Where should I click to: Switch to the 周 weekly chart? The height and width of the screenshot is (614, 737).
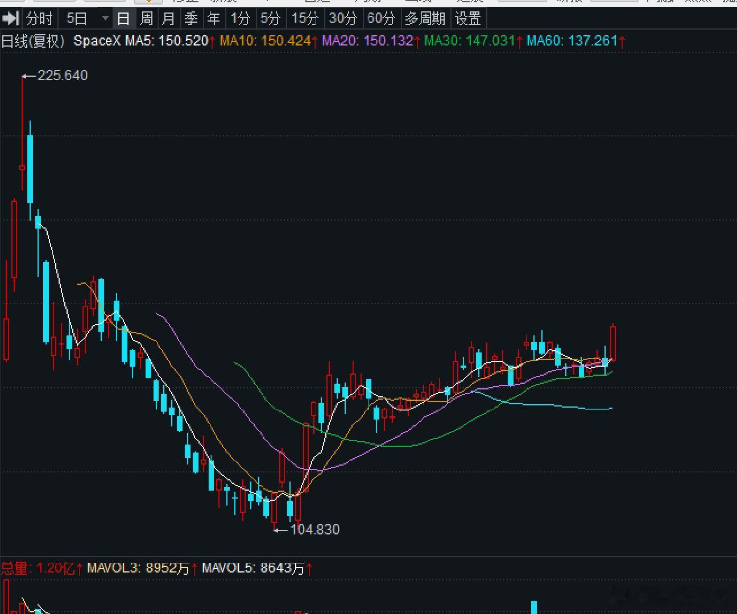[146, 19]
